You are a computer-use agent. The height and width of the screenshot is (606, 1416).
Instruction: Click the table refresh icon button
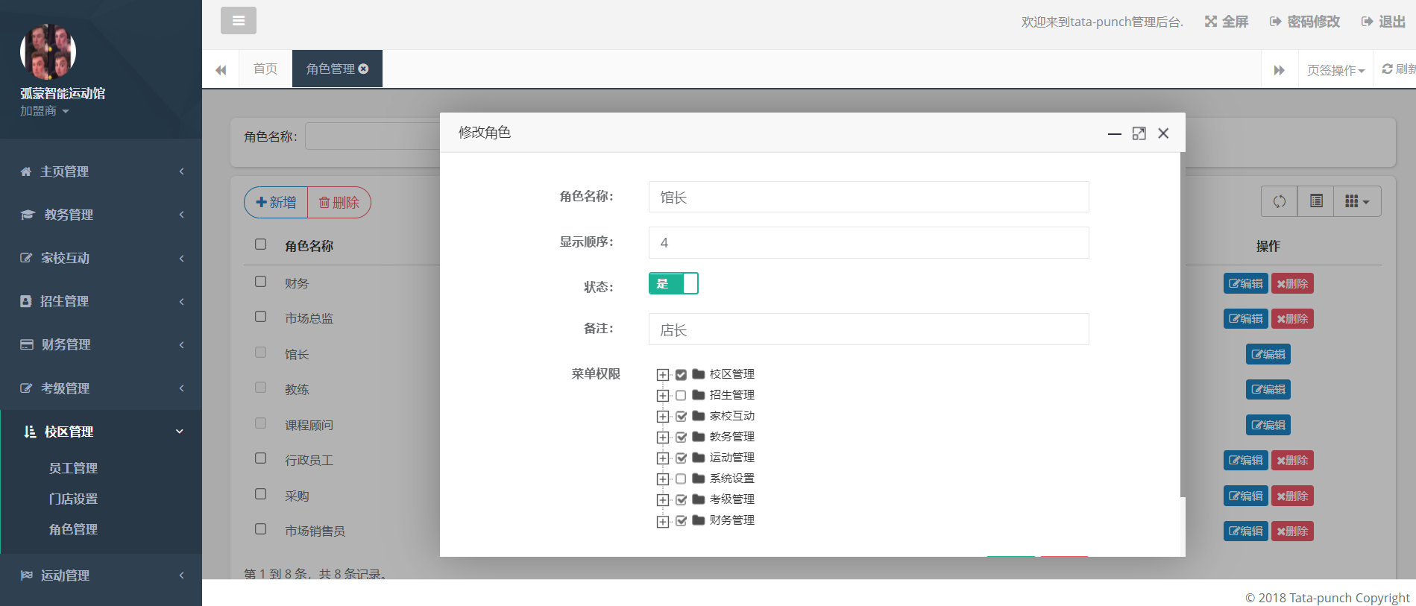click(x=1279, y=201)
